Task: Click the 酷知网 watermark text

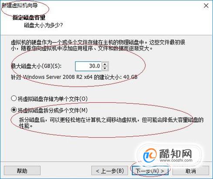Action: tap(176, 154)
